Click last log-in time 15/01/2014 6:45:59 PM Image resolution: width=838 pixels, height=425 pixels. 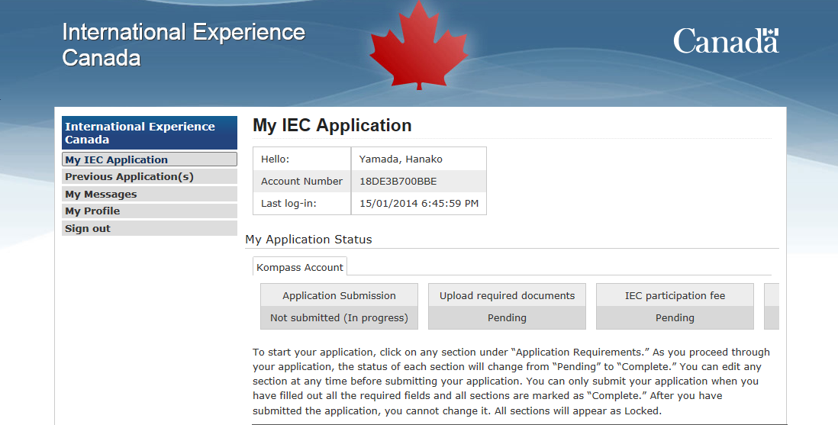tap(419, 203)
